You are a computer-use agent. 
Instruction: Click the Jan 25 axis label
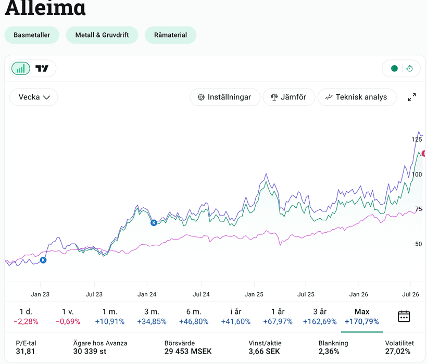click(254, 294)
